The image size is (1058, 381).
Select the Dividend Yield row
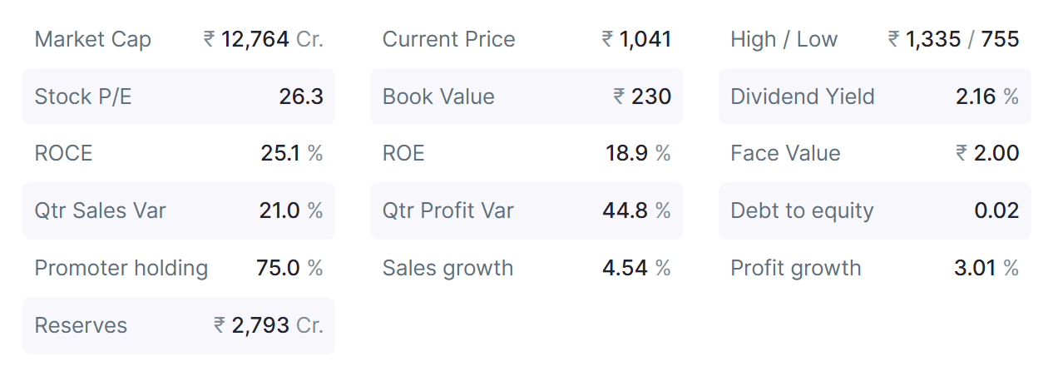pyautogui.click(x=875, y=96)
